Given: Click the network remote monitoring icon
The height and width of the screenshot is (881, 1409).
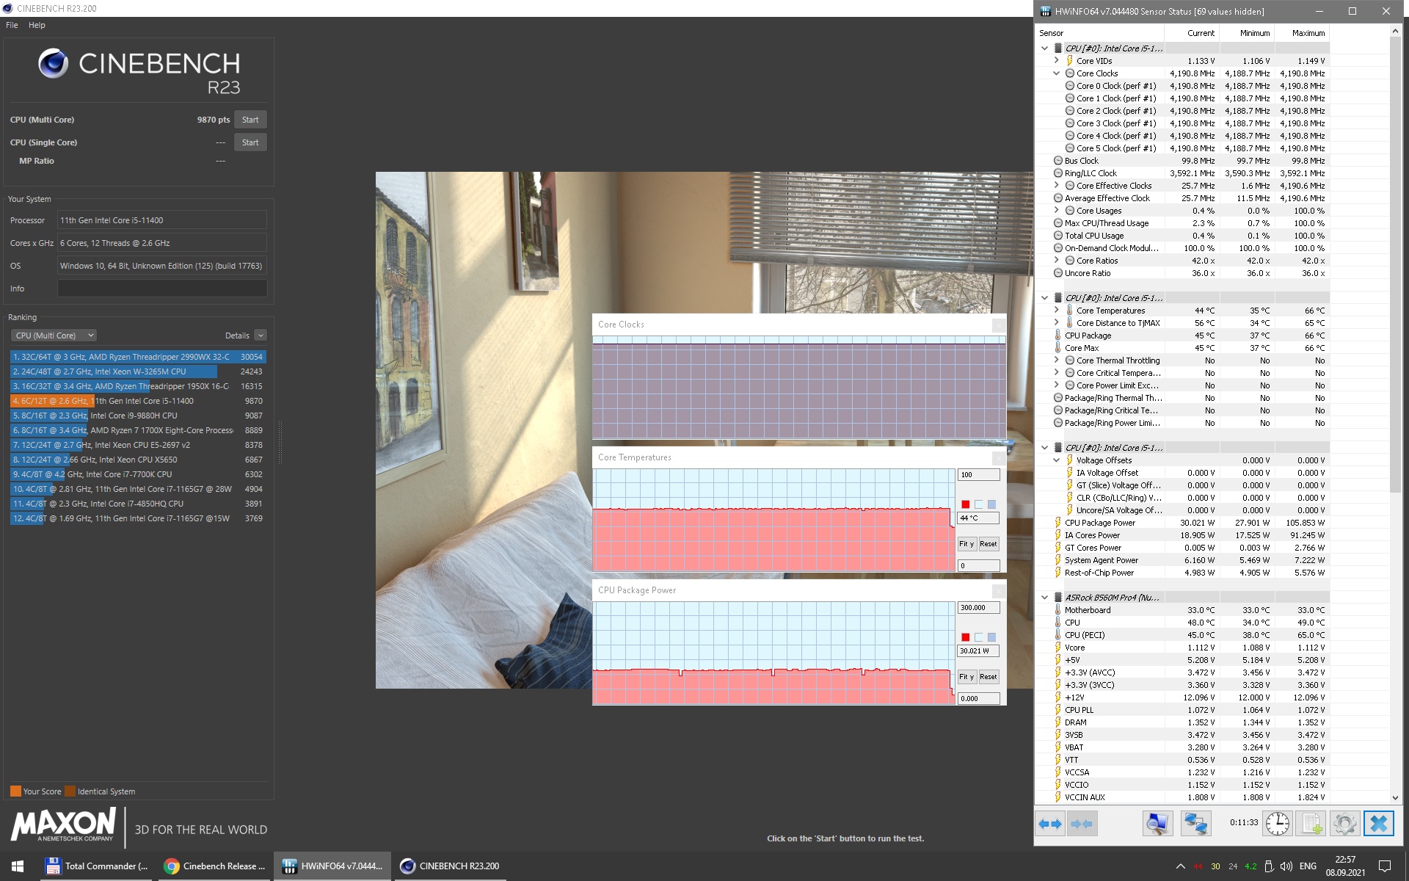Looking at the screenshot, I should pos(1195,824).
